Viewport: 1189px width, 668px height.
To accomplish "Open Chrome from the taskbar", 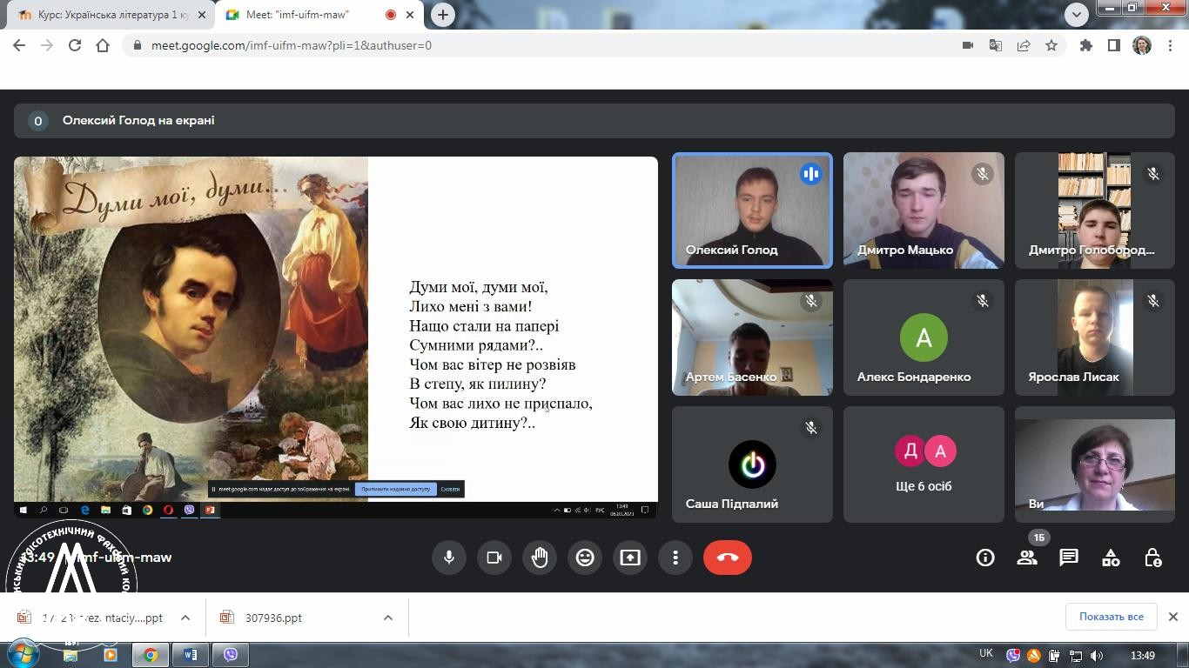I will [151, 655].
